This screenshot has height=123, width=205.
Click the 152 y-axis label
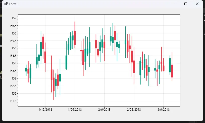pos(14,93)
